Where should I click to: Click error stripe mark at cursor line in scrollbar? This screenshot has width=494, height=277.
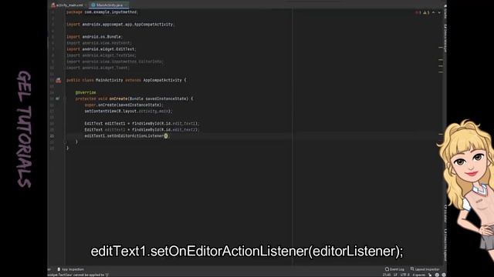click(x=441, y=135)
